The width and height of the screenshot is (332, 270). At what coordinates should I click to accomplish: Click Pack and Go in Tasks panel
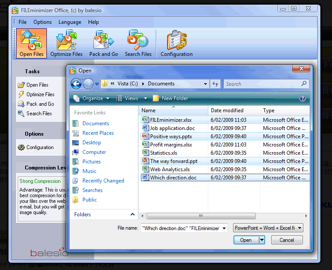[36, 104]
